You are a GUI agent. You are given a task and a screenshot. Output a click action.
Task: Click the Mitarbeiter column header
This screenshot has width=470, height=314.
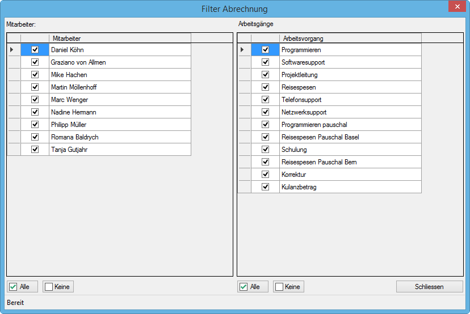click(x=120, y=38)
